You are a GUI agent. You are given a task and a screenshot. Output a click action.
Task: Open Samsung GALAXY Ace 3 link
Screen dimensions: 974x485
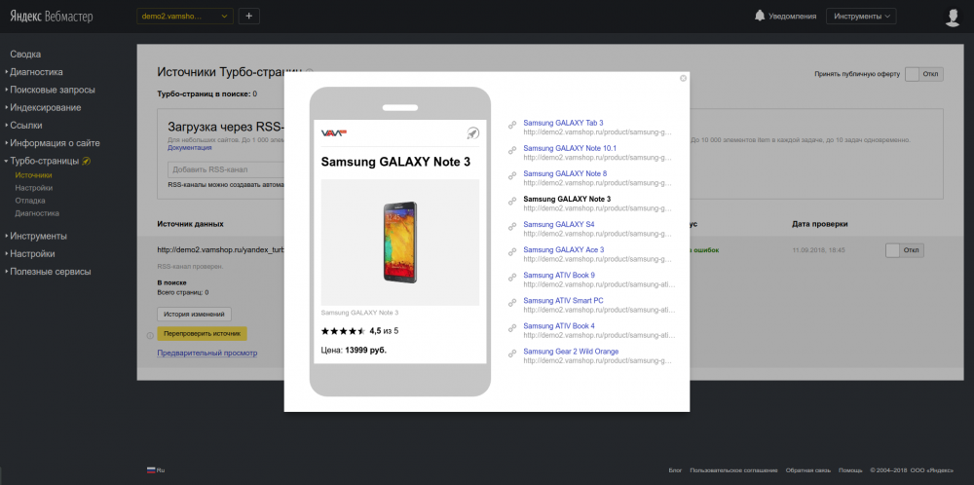[x=564, y=249]
